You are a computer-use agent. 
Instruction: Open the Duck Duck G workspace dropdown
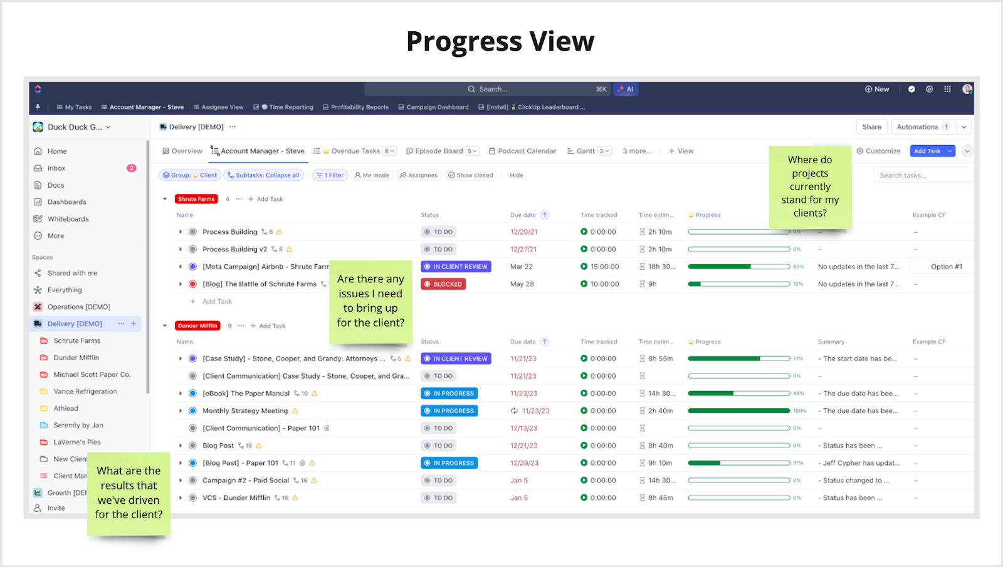[x=72, y=127]
